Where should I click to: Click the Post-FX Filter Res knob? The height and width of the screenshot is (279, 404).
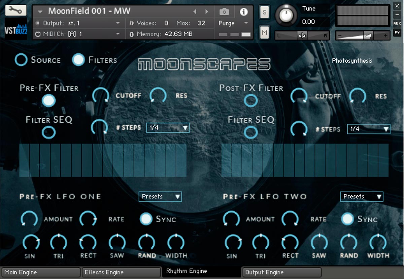[x=358, y=96]
